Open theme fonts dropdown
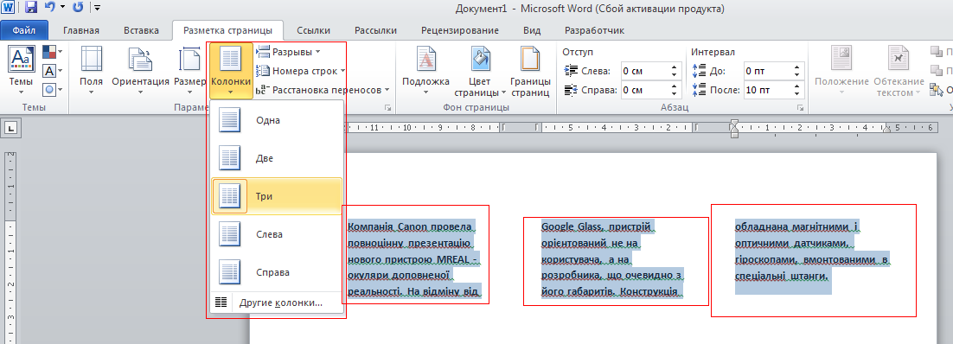The height and width of the screenshot is (344, 953). (x=53, y=71)
